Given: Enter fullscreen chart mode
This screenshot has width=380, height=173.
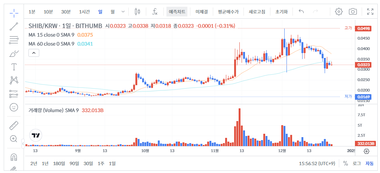Looking at the screenshot, I should (370, 12).
